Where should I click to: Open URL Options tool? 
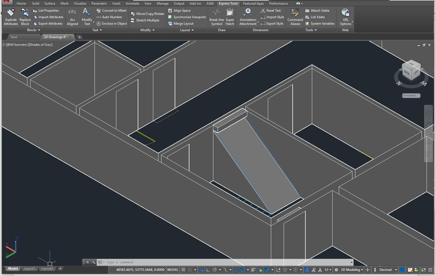point(346,17)
